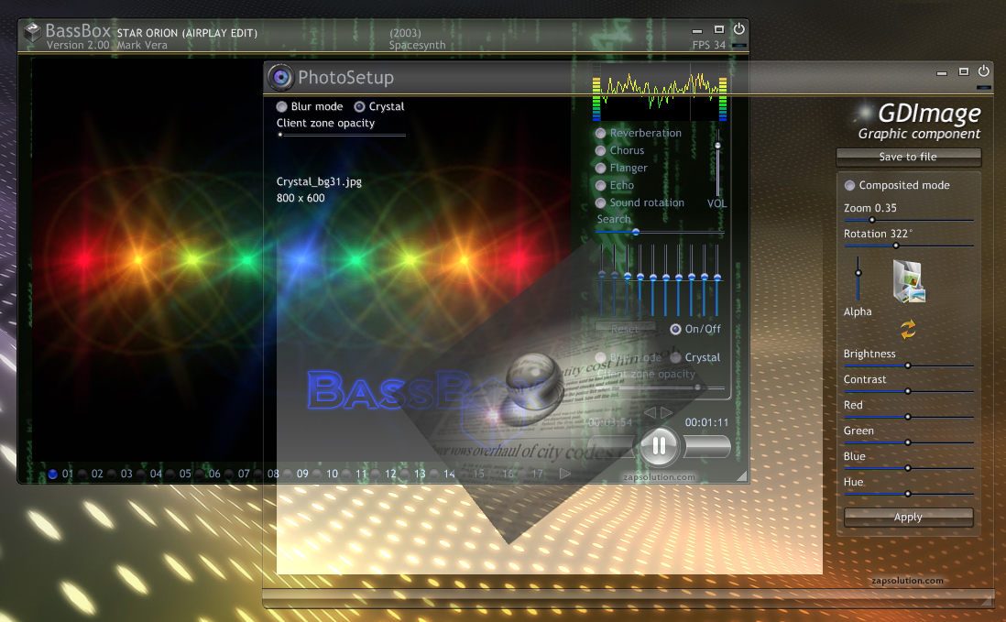1006x622 pixels.
Task: Select the Blur mode radio in BassBox panel
Action: pyautogui.click(x=600, y=358)
